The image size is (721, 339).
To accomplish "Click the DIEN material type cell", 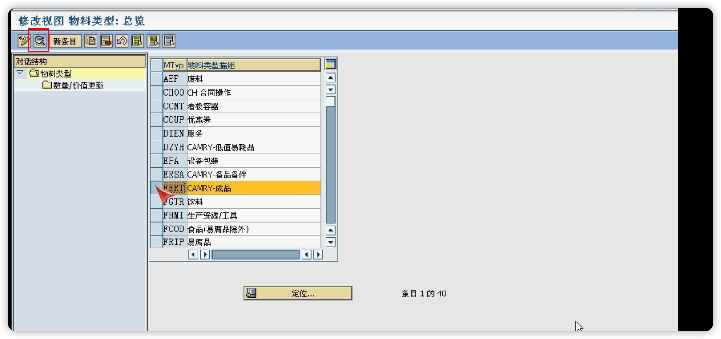I will coord(175,134).
